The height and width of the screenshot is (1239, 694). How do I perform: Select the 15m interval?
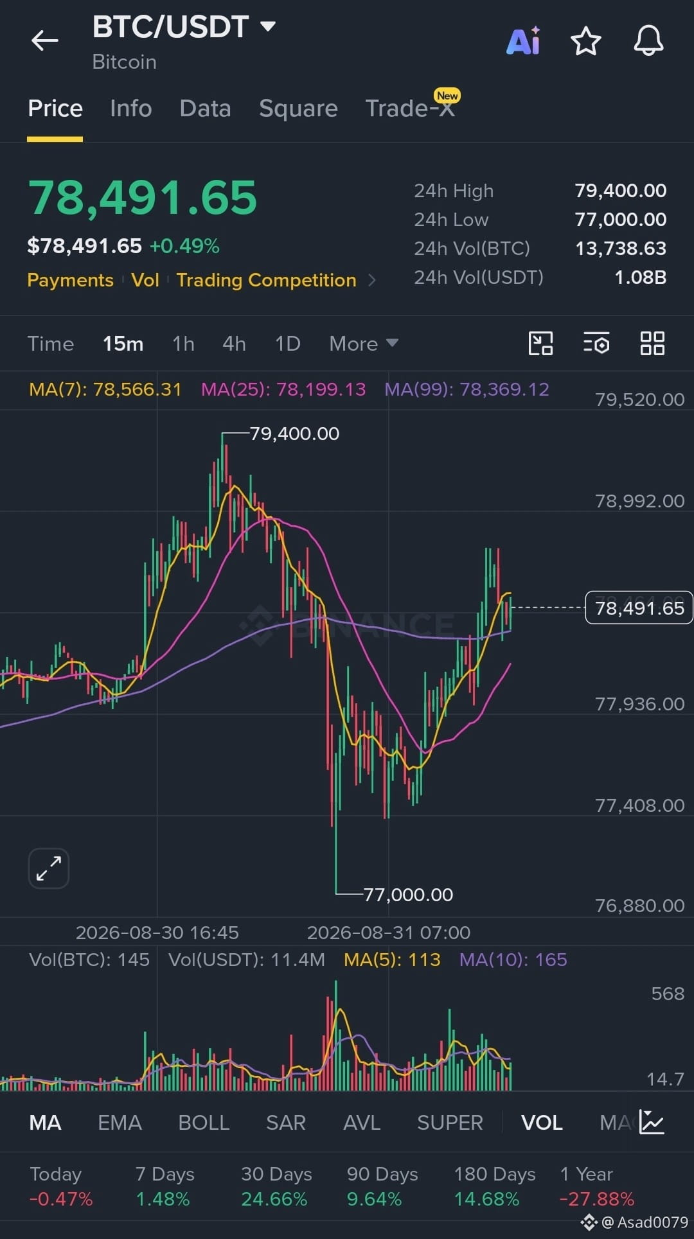coord(123,344)
